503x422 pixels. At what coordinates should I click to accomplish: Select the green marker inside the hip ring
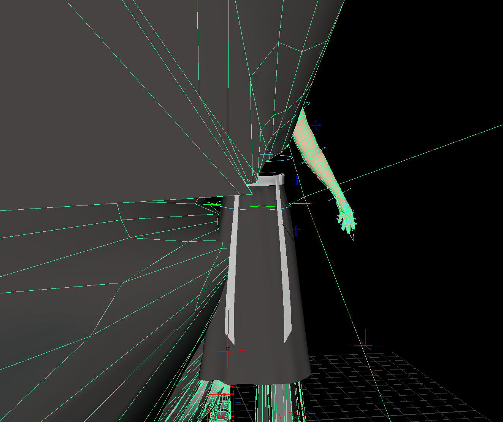[x=262, y=207]
